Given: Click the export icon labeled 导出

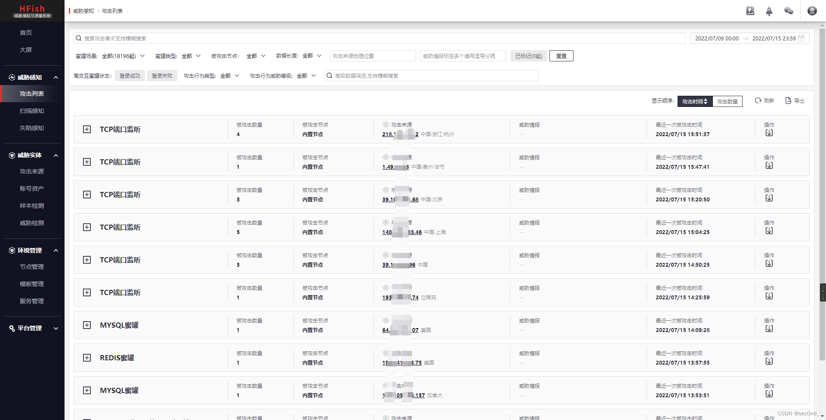Looking at the screenshot, I should (x=788, y=100).
